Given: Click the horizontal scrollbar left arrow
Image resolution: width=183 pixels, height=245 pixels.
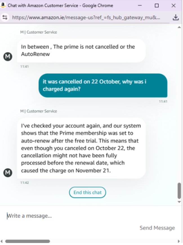Looking at the screenshot, I should pos(2,241).
